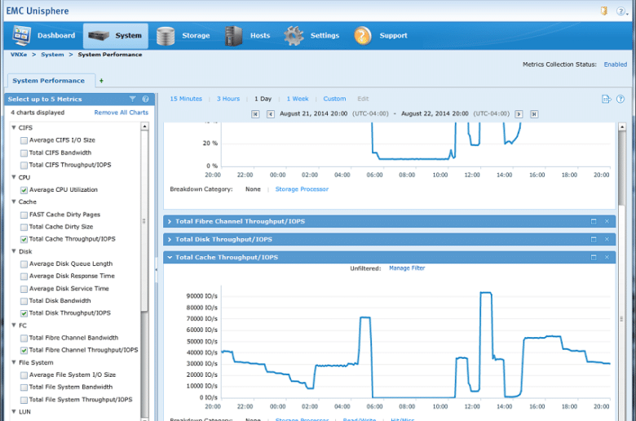Screen dimensions: 636x421
Task: Maximize Total Cache Throughput/IOPS chart
Action: [594, 257]
